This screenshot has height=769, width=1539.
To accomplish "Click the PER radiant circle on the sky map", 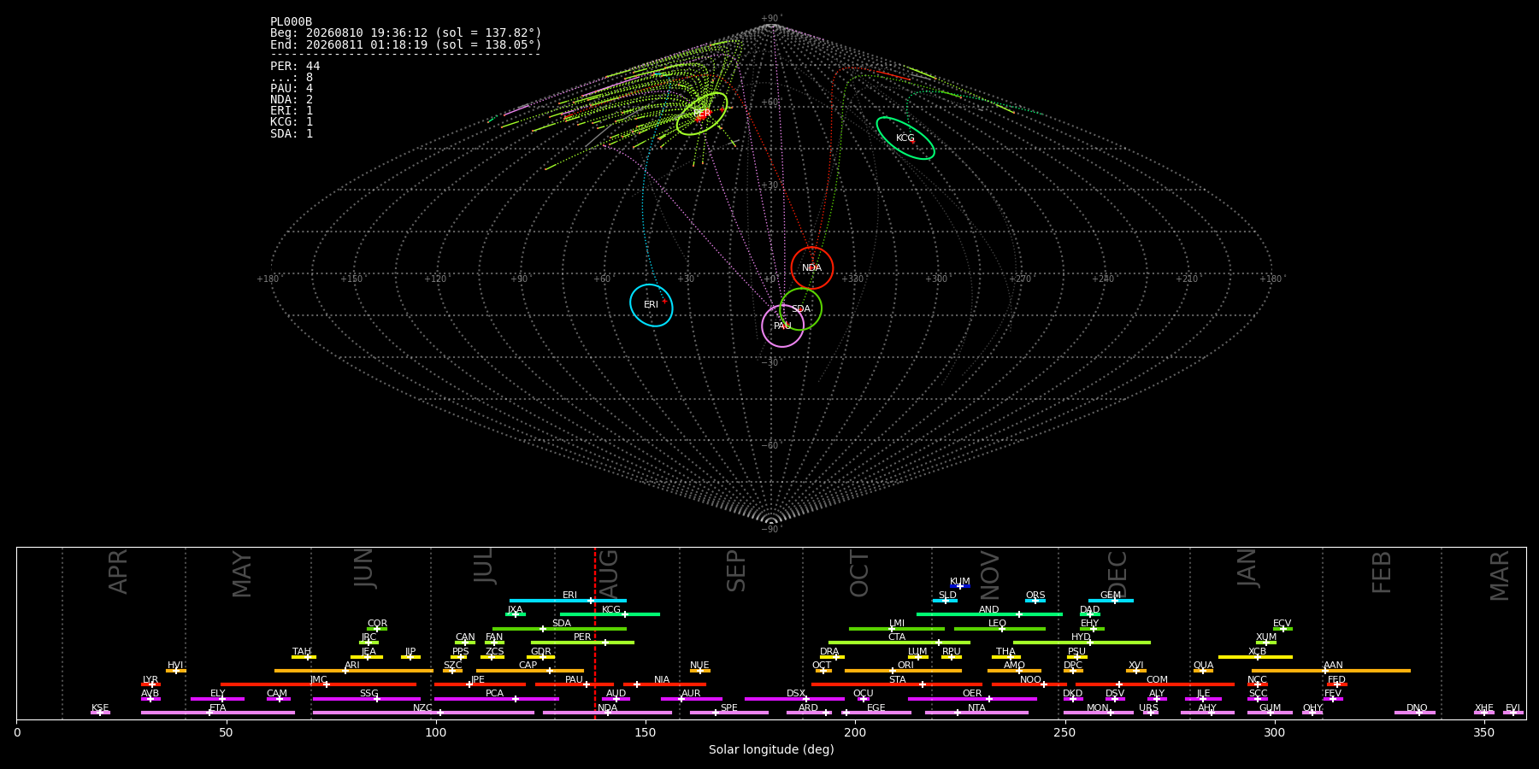I will (702, 114).
